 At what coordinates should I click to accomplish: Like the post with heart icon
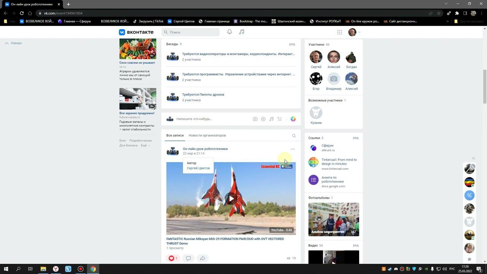pyautogui.click(x=173, y=258)
